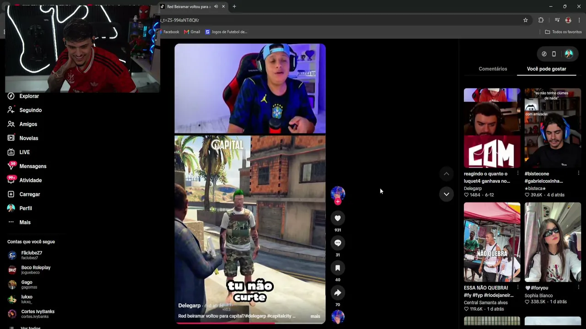The height and width of the screenshot is (329, 586).
Task: Go to the Seguindo feed
Action: point(25,110)
